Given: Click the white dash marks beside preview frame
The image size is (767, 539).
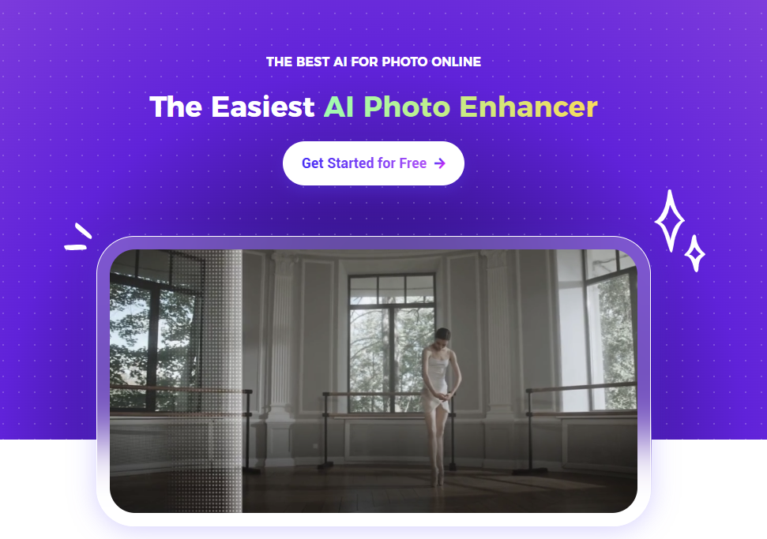Looking at the screenshot, I should tap(77, 237).
